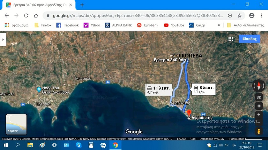Select the 8 λεπτ. route label
Viewport: 268px width, 150px height.
204,89
